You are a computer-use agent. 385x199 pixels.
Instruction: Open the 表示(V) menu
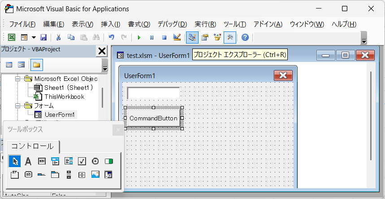coord(82,24)
